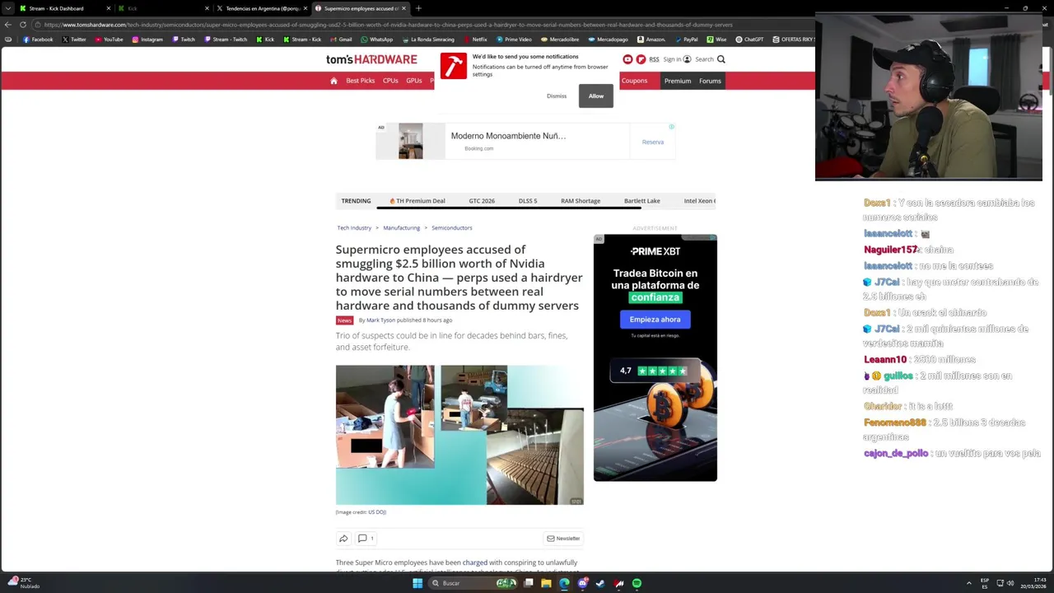Viewport: 1054px width, 593px height.
Task: Open the Sign in profile icon
Action: click(x=688, y=59)
